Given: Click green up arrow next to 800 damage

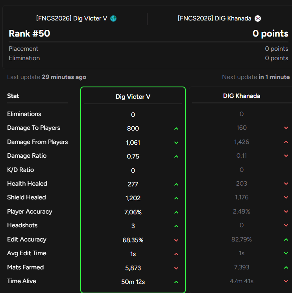Looking at the screenshot, I should 176,129.
